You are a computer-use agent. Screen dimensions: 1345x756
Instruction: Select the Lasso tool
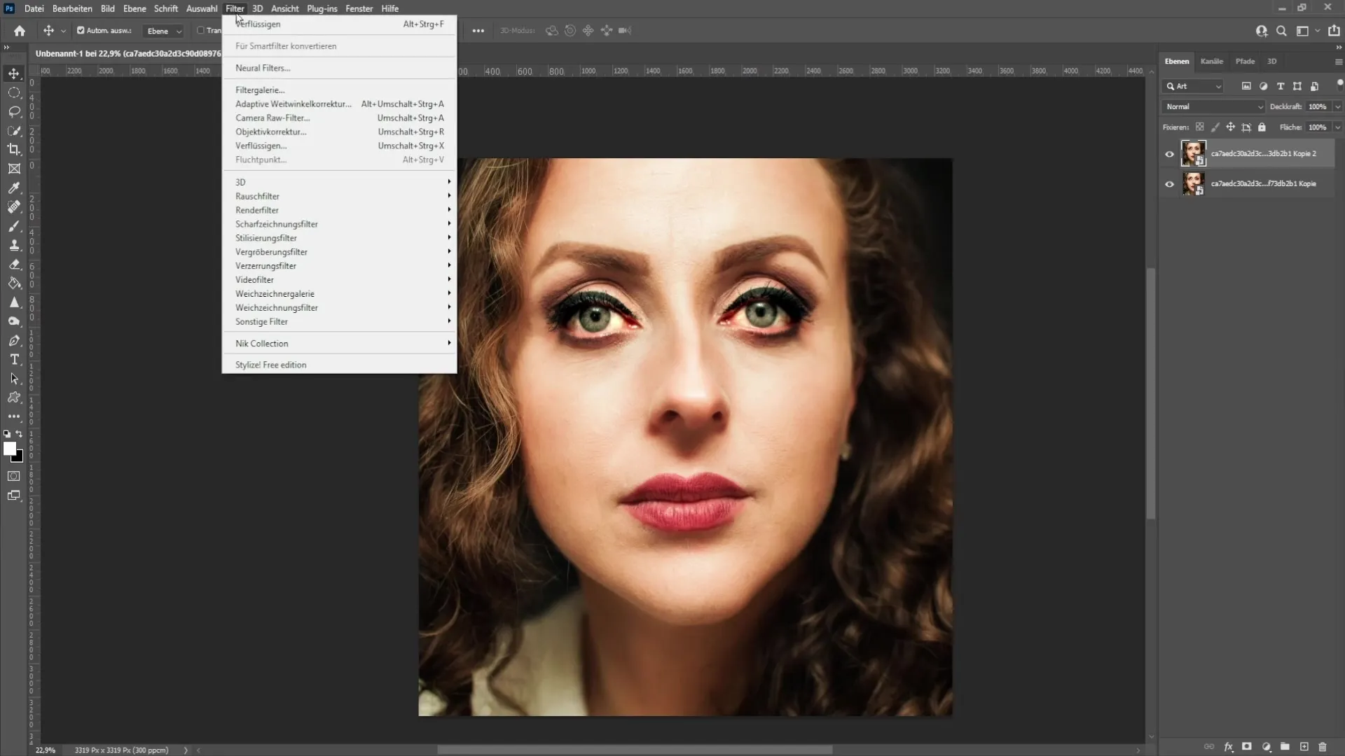point(14,111)
